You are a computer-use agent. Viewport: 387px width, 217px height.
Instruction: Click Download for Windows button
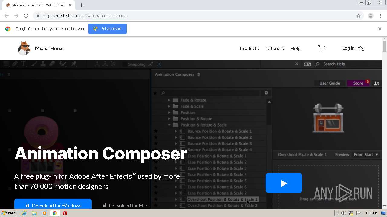tap(53, 204)
